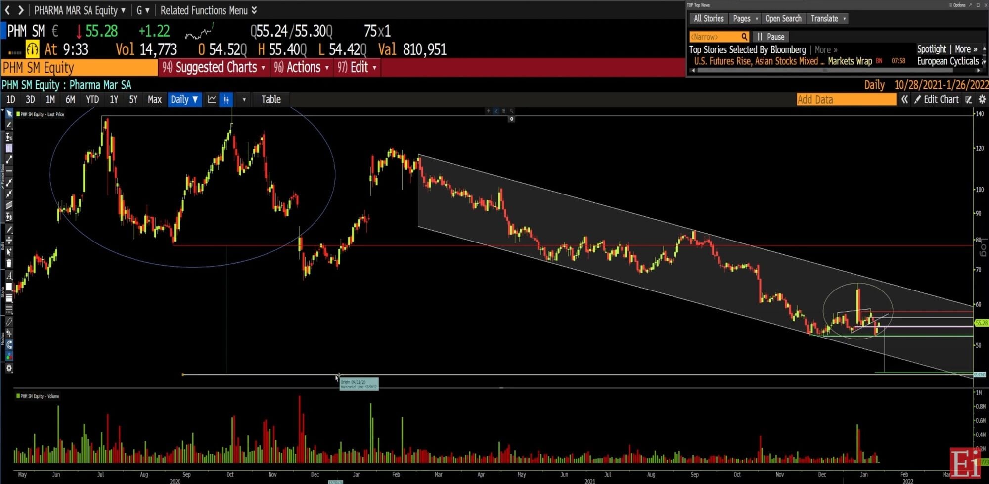Click All Stories in Top News
The image size is (989, 484).
(x=709, y=19)
